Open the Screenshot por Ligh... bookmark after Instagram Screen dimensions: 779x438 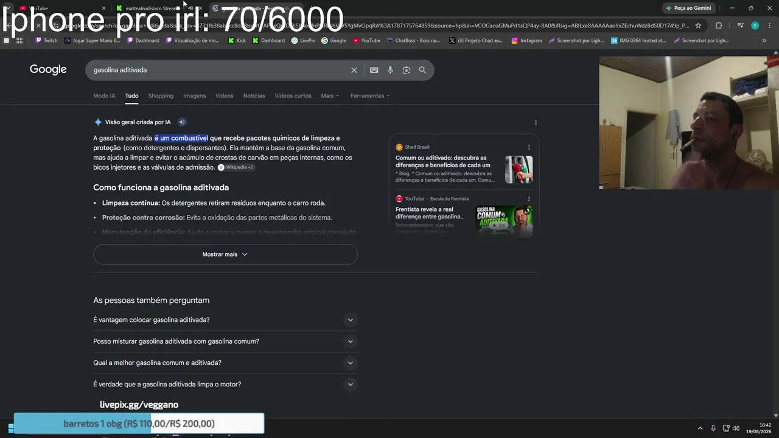[x=578, y=41]
